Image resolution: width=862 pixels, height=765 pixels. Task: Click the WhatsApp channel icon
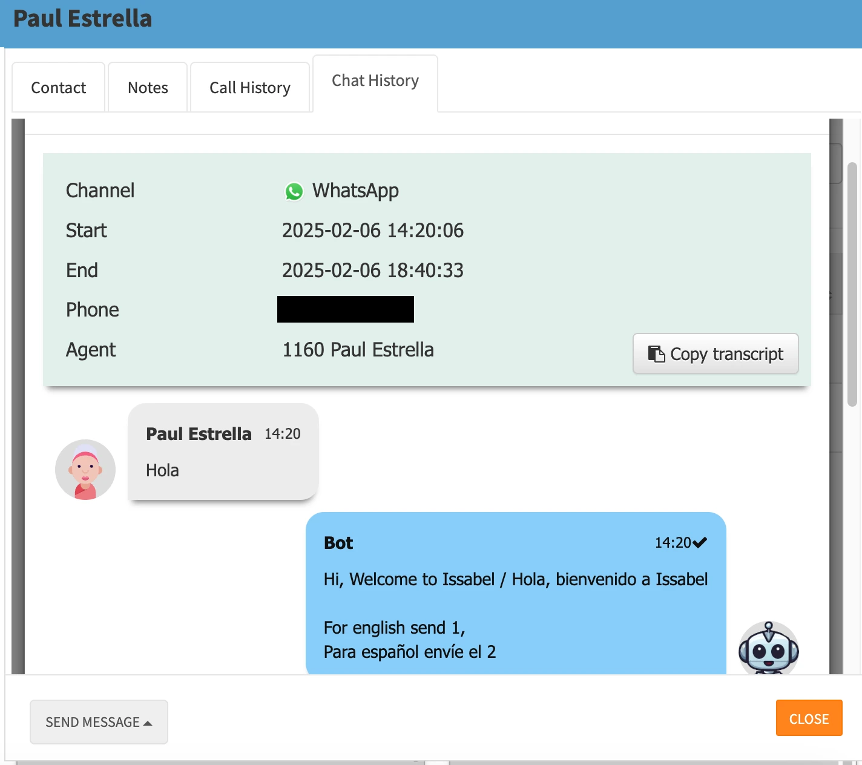(x=294, y=192)
